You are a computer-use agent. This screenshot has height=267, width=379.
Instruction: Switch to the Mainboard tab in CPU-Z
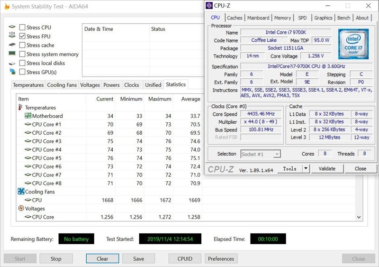coord(258,18)
